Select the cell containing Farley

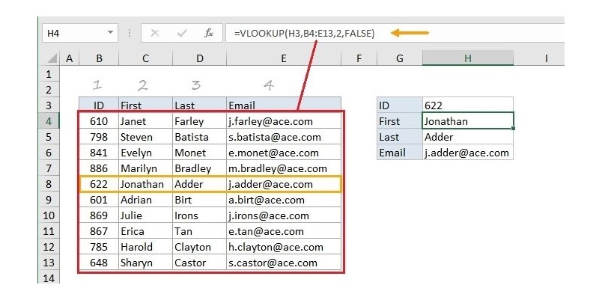pyautogui.click(x=199, y=121)
